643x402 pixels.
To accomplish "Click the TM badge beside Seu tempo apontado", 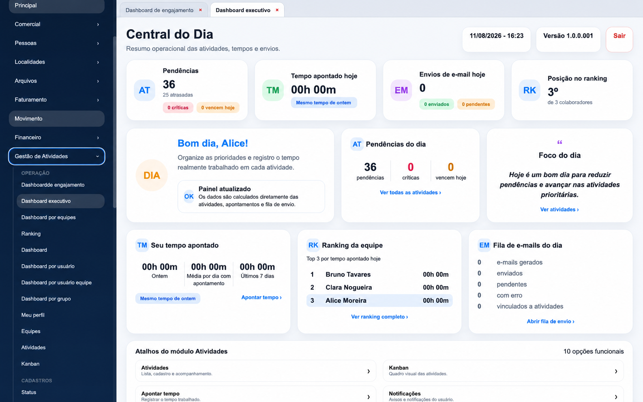I will coord(142,245).
